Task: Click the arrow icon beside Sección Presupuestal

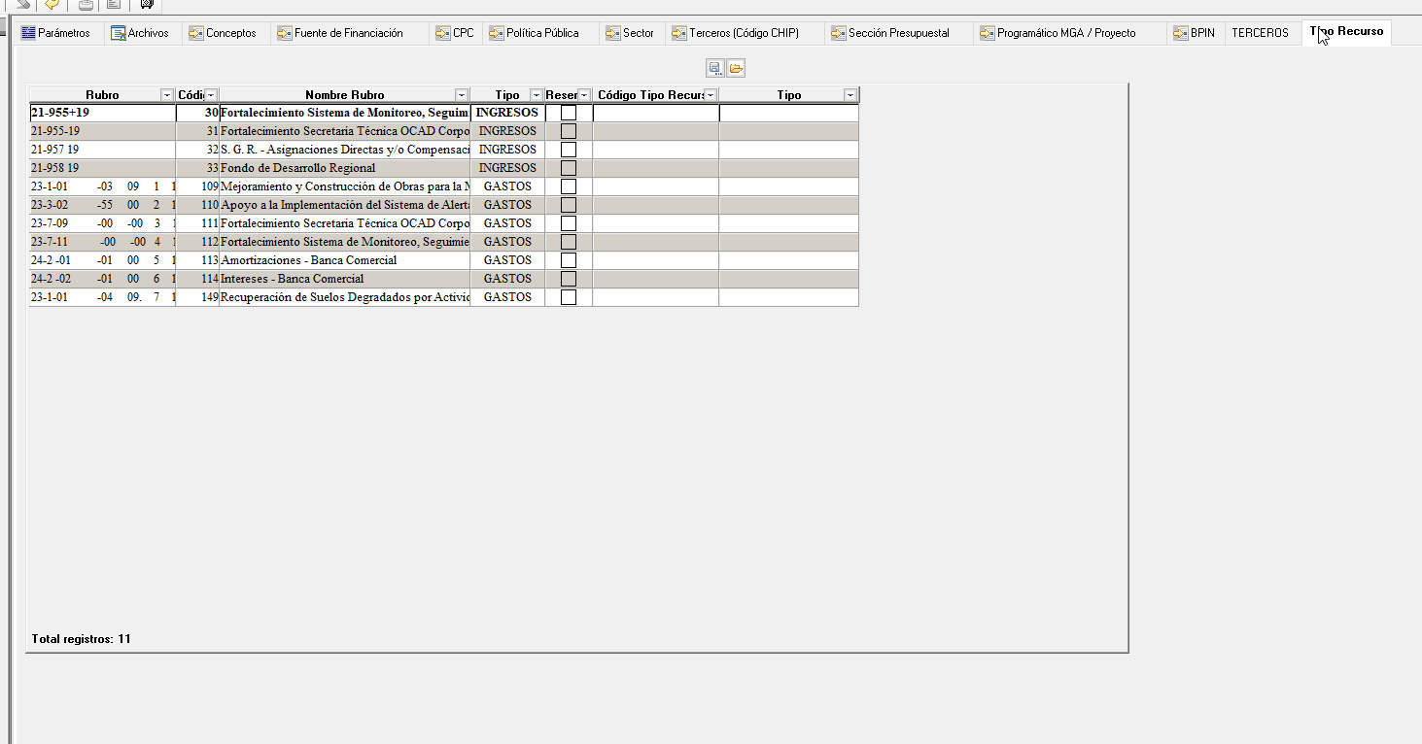Action: 838,33
